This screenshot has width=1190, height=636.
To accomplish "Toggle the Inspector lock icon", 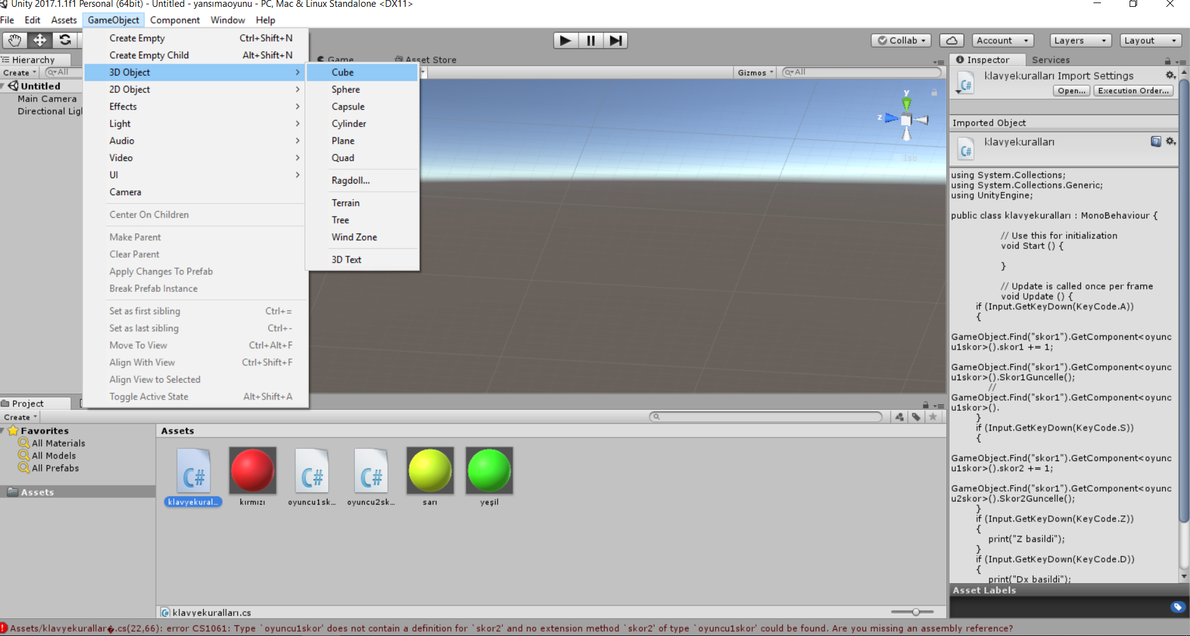I will tap(1168, 61).
